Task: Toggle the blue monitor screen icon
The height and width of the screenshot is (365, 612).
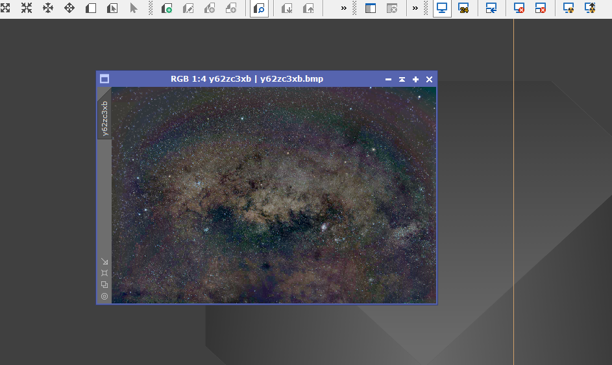Action: tap(442, 8)
